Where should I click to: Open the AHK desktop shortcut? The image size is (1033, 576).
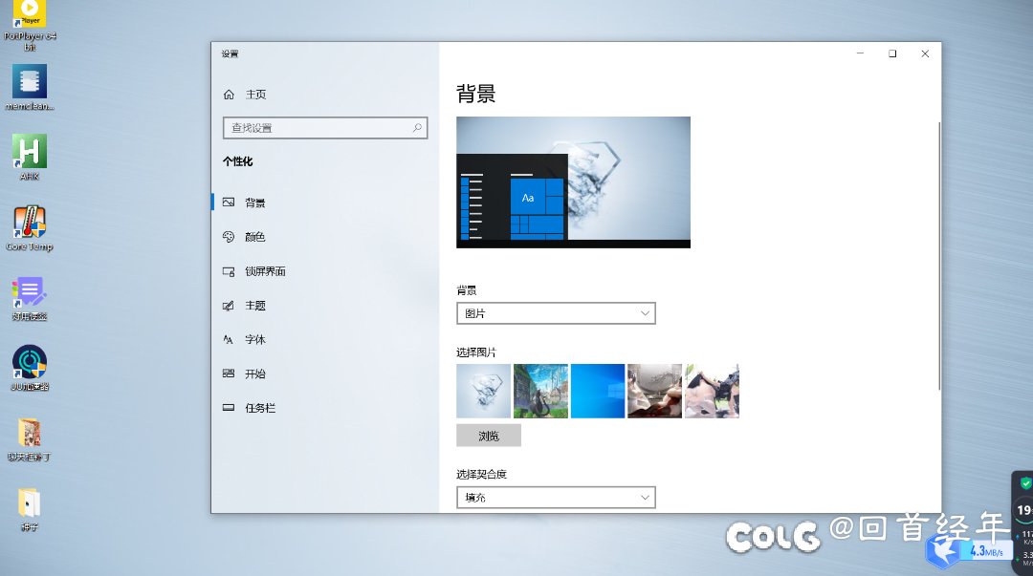point(30,152)
